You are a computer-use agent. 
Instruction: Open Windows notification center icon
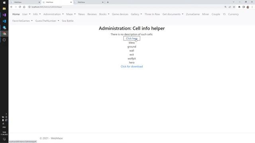[4, 139]
